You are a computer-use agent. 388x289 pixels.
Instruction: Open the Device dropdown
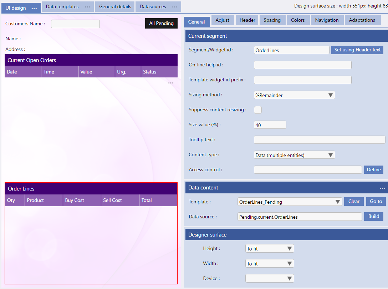coord(270,278)
